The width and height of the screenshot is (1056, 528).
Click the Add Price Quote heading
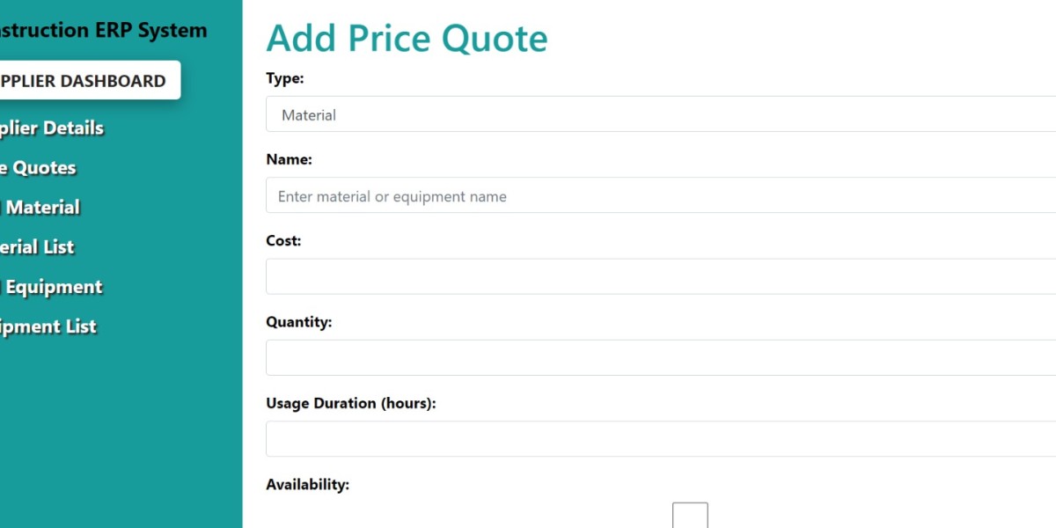[407, 39]
